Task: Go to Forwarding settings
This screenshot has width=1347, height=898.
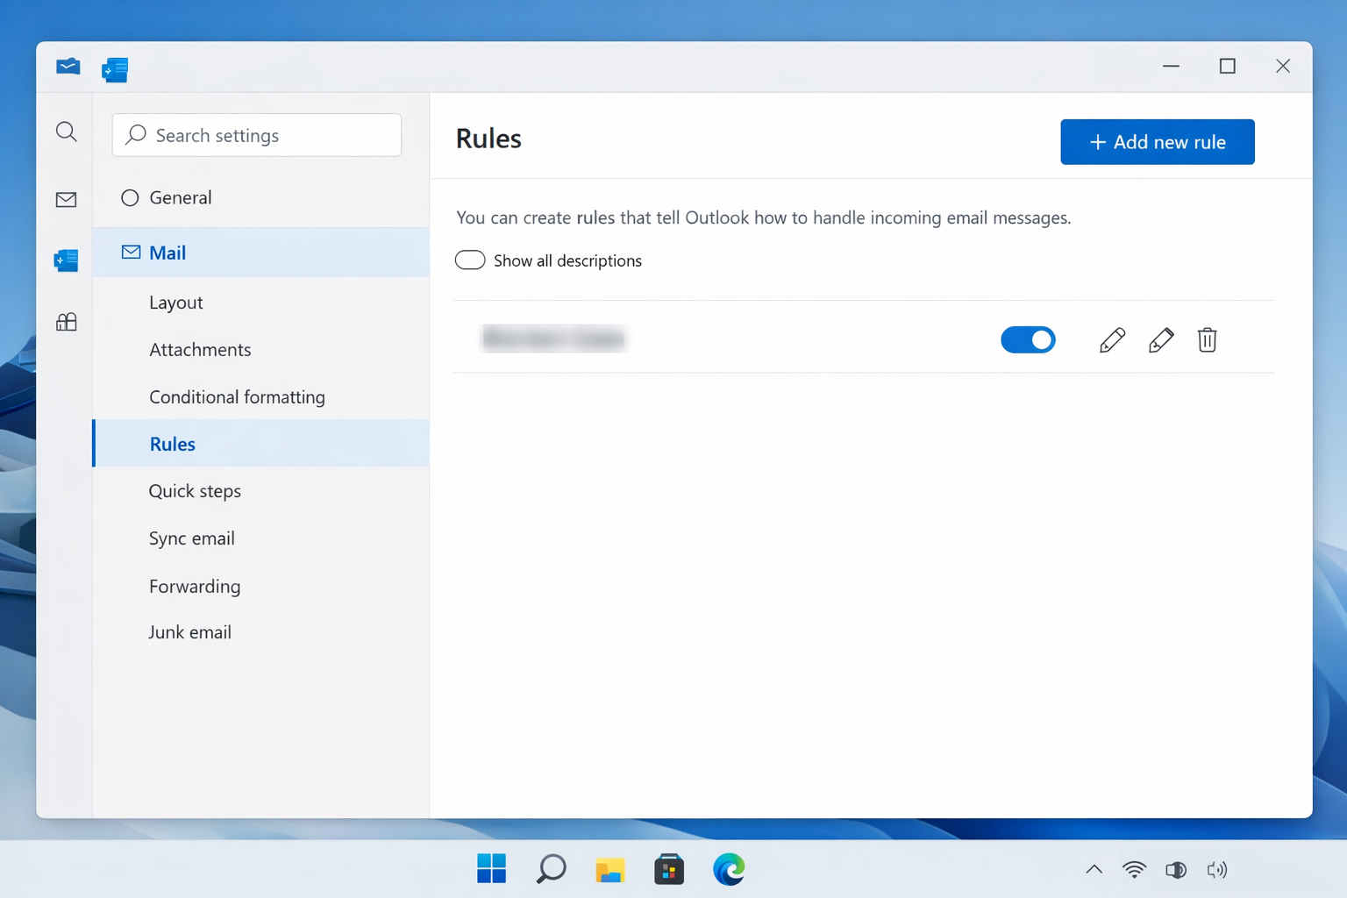Action: point(195,586)
